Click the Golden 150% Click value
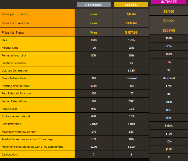The width and height of the screenshot is (188, 161). [131, 40]
